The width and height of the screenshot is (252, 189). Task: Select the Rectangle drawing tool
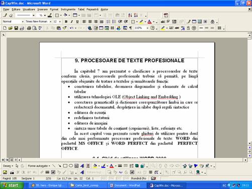[x=65, y=166]
